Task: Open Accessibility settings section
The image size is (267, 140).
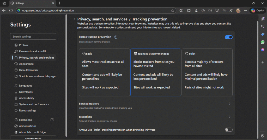Action: pyautogui.click(x=33, y=98)
